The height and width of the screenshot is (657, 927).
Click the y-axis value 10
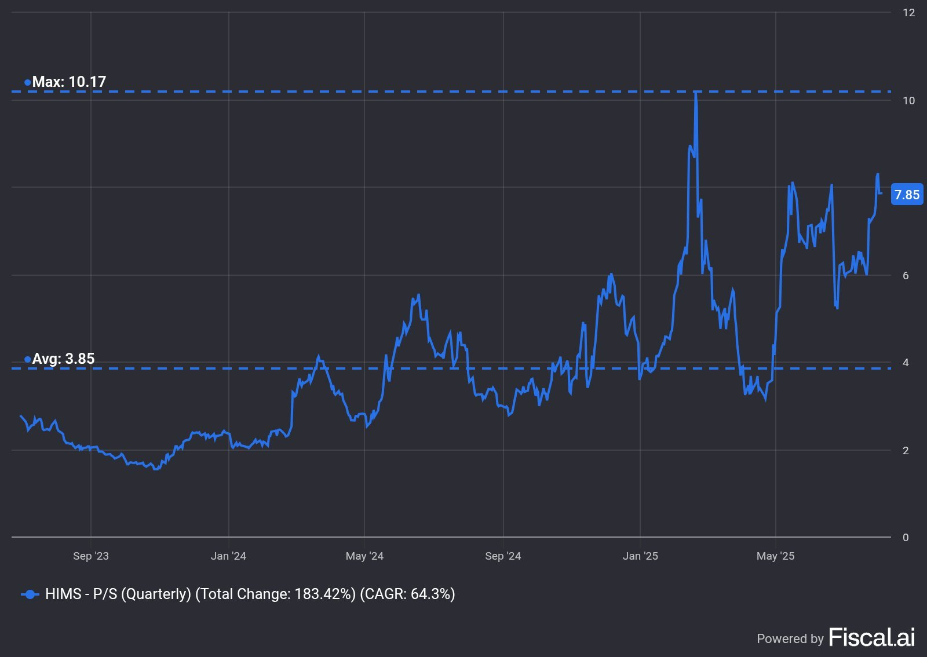click(x=908, y=101)
